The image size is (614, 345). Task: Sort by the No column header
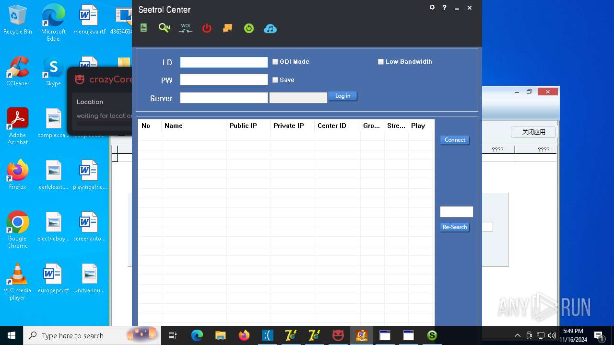150,126
